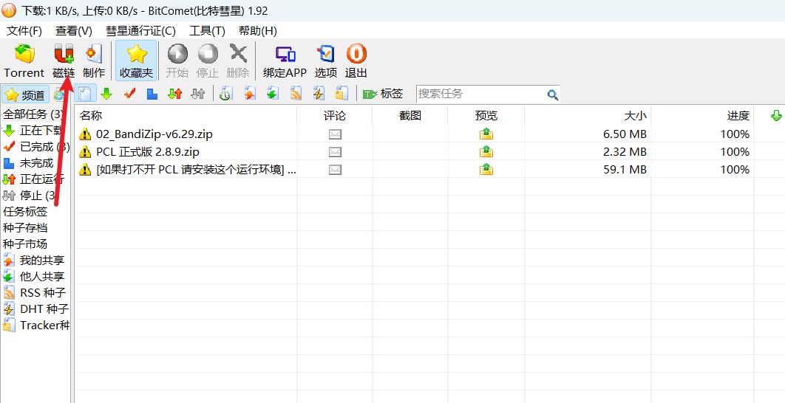The height and width of the screenshot is (403, 785).
Task: Select RSS 种子 in the sidebar
Action: (x=35, y=292)
